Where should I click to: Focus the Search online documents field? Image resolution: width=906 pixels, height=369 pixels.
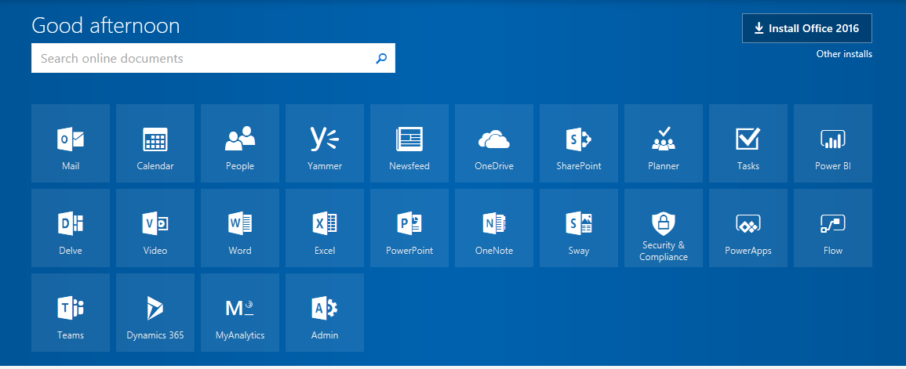pos(213,58)
